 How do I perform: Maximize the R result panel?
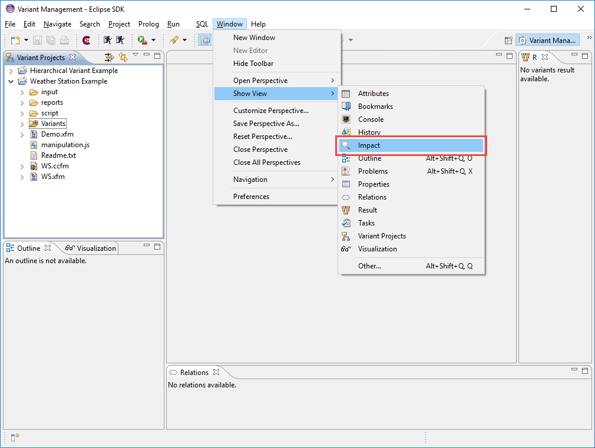pyautogui.click(x=585, y=56)
